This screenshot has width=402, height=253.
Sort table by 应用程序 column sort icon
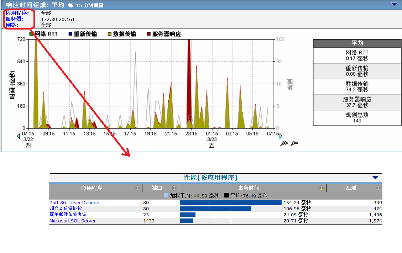(137, 188)
